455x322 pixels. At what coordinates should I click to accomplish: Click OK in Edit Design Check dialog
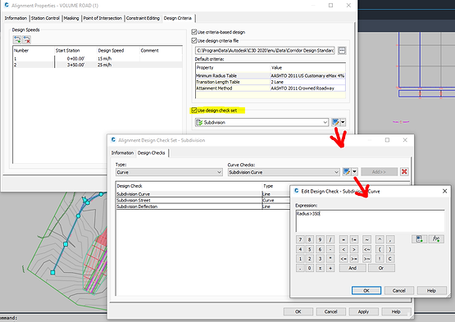click(x=366, y=290)
